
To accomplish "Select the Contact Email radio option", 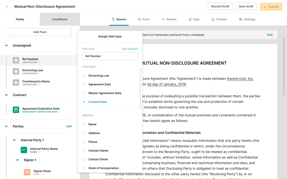I will tap(84, 159).
